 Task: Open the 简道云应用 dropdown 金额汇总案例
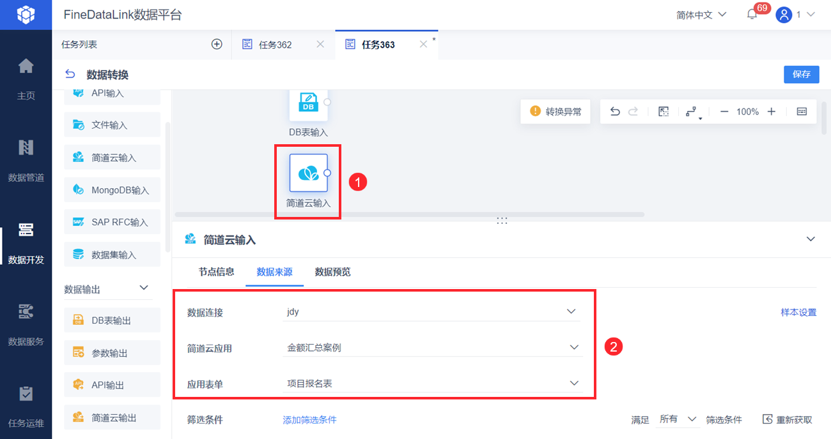[x=432, y=348]
